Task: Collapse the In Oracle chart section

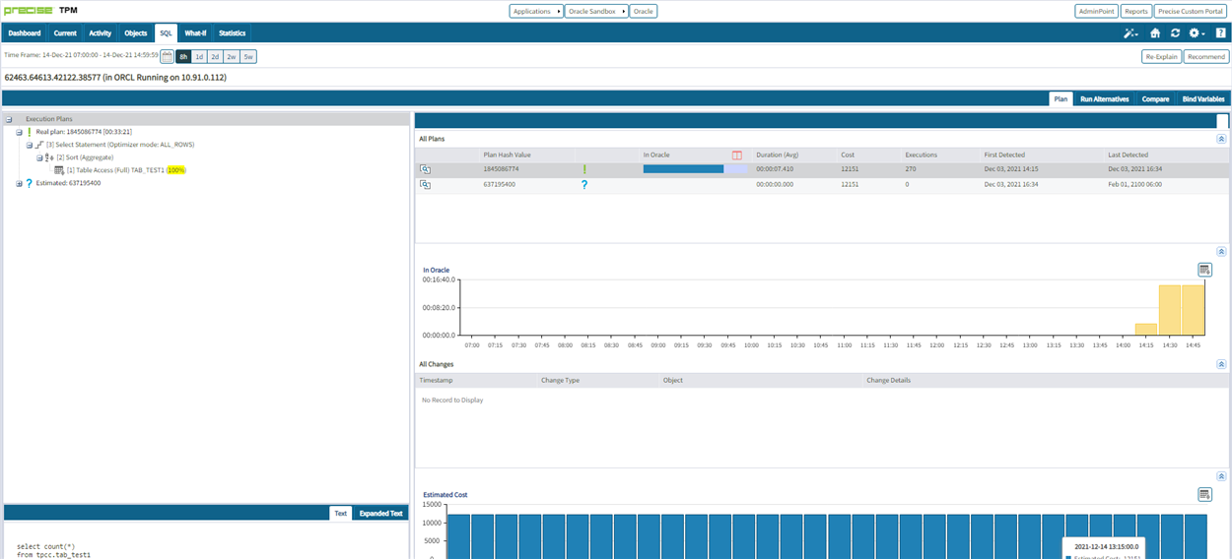Action: 1222,252
